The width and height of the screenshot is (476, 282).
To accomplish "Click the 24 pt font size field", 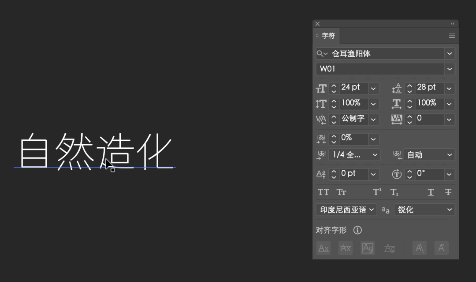I will click(x=353, y=88).
